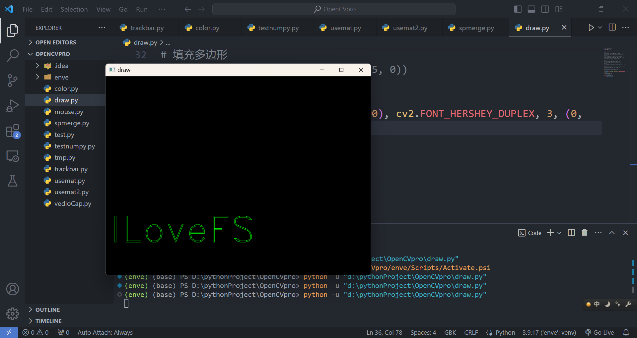The width and height of the screenshot is (637, 338).
Task: Open the View menu
Action: (103, 9)
